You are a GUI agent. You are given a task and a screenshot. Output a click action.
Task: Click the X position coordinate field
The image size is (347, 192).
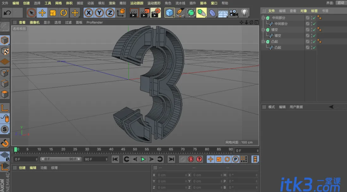(172, 175)
